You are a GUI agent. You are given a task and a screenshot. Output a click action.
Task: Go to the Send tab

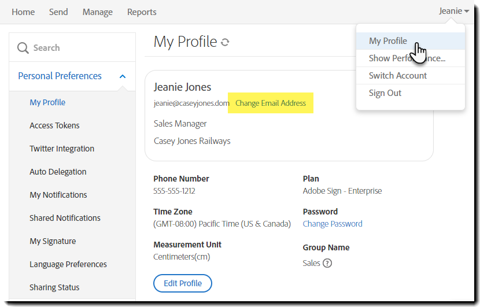coord(58,12)
